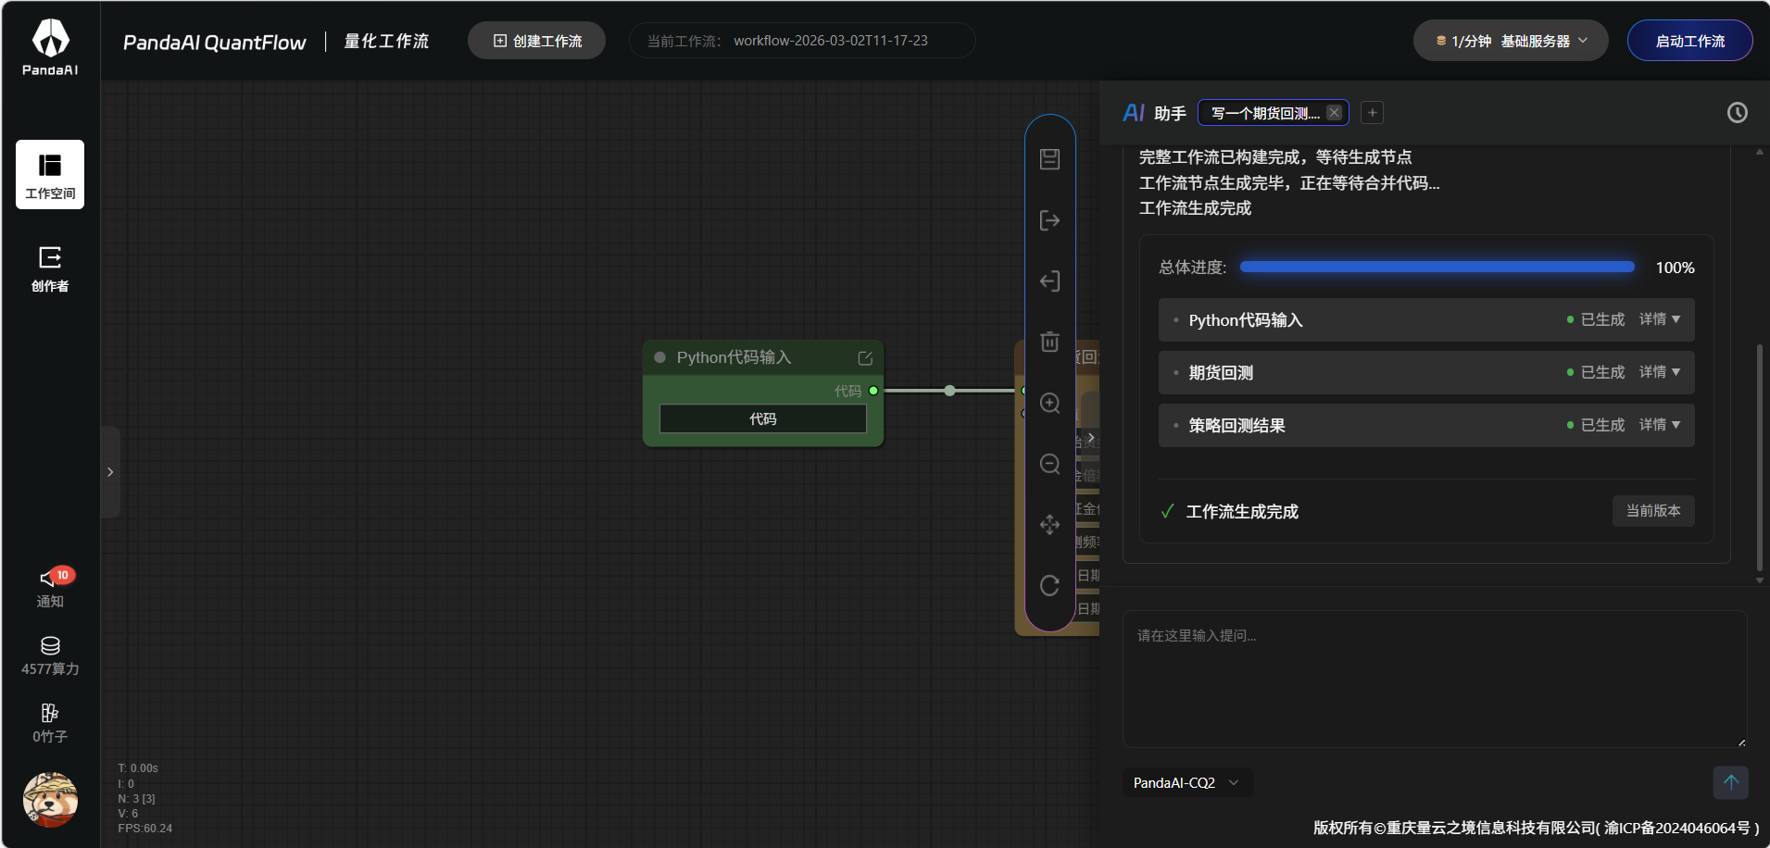
Task: Edit the Python代码输入 node
Action: (865, 358)
